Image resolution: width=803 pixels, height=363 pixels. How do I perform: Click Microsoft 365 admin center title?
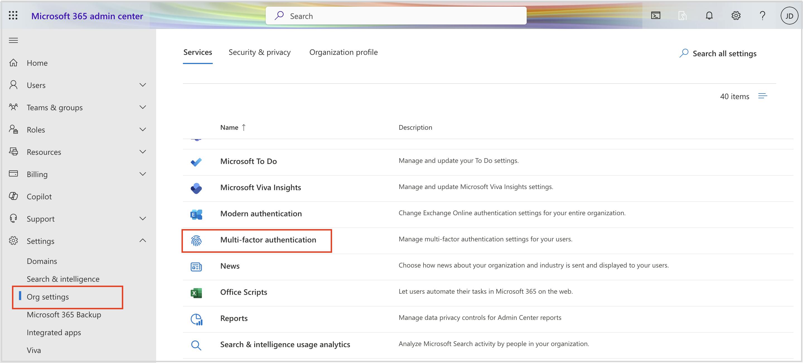click(x=87, y=16)
